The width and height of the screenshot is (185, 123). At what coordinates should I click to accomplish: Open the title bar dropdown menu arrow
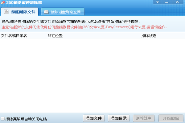tap(158, 2)
